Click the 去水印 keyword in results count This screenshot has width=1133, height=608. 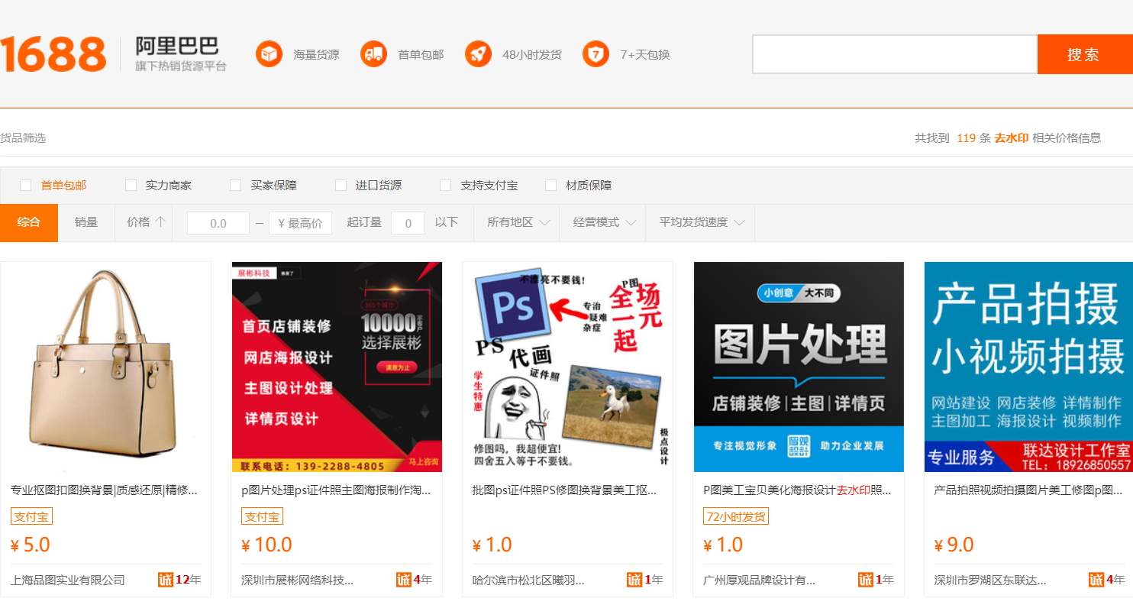(x=1011, y=138)
